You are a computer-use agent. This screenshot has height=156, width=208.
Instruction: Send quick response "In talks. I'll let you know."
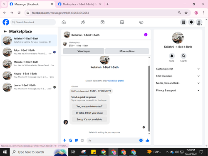click(89, 113)
